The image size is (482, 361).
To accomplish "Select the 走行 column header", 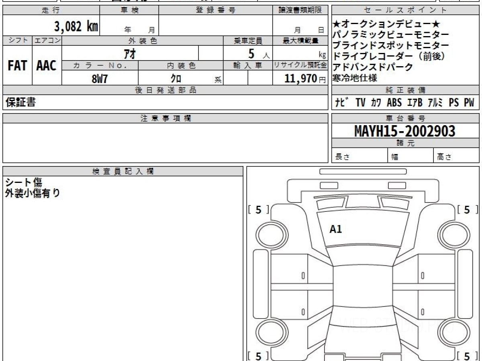I will (51, 10).
